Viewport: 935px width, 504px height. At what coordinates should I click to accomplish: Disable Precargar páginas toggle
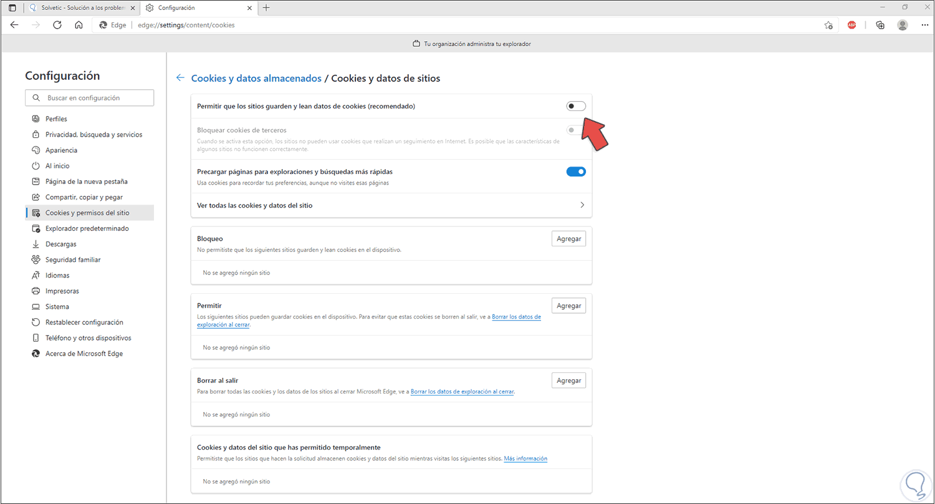pos(576,172)
